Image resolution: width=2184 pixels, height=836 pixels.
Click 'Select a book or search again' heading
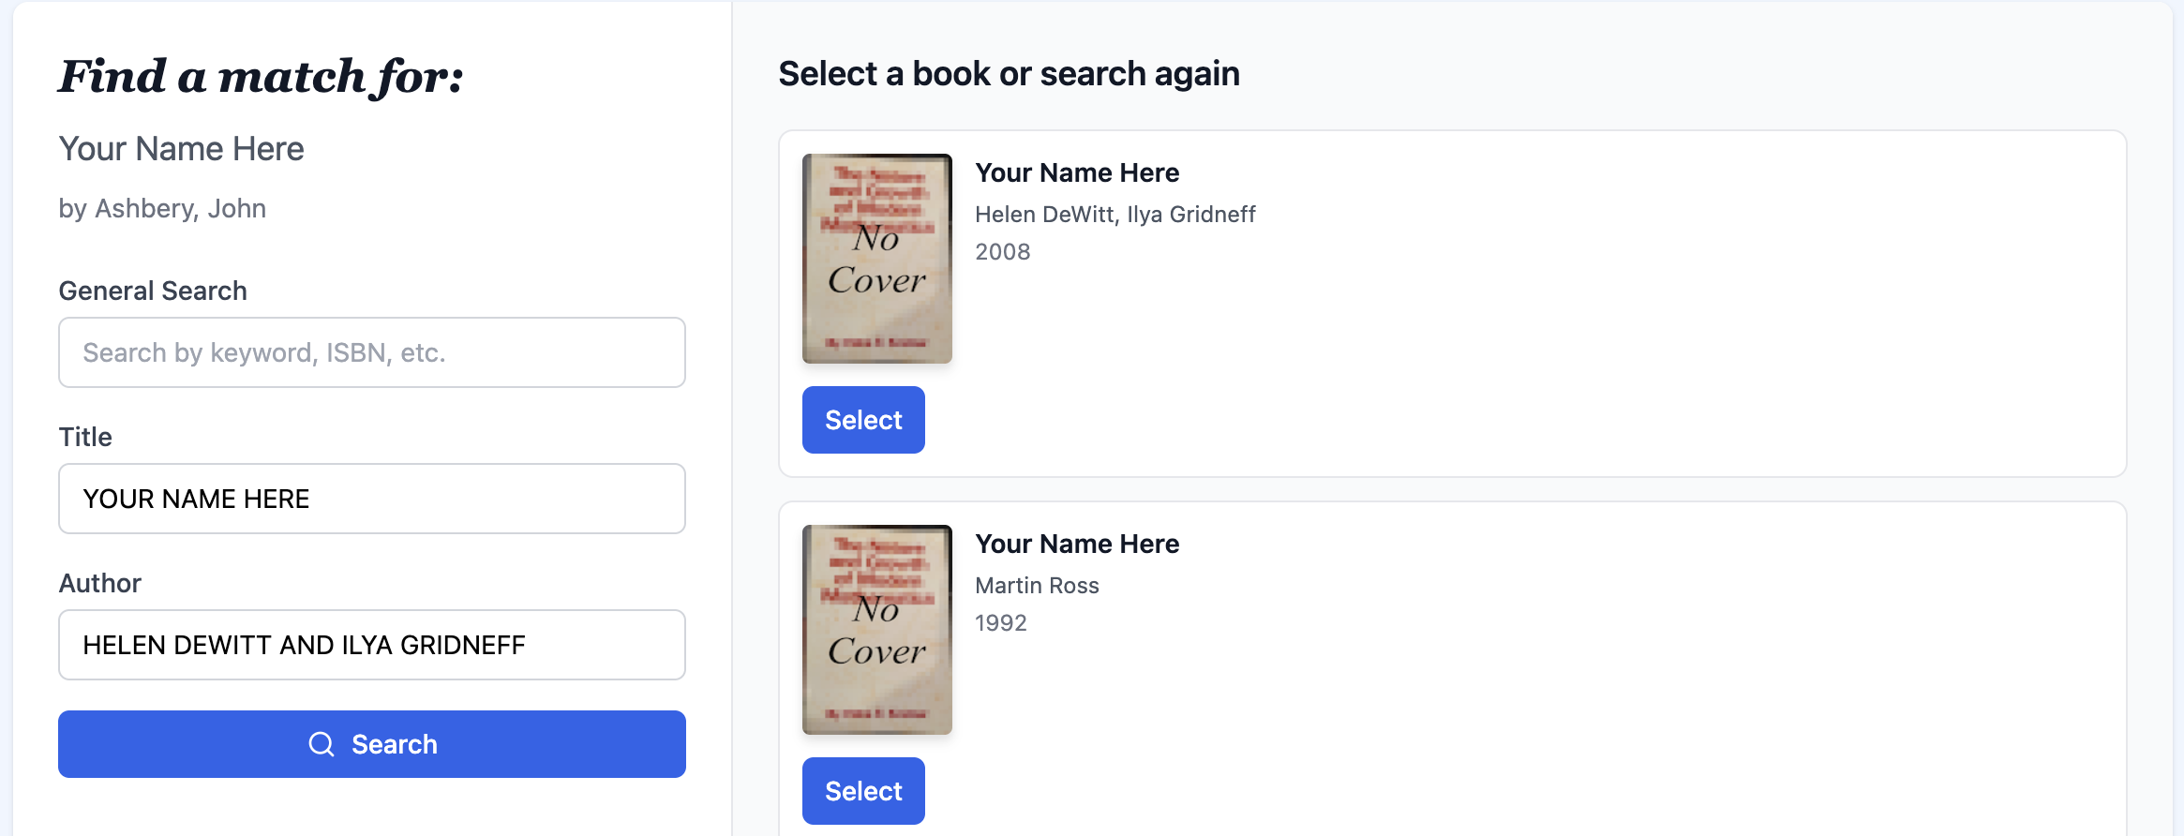(x=1010, y=73)
